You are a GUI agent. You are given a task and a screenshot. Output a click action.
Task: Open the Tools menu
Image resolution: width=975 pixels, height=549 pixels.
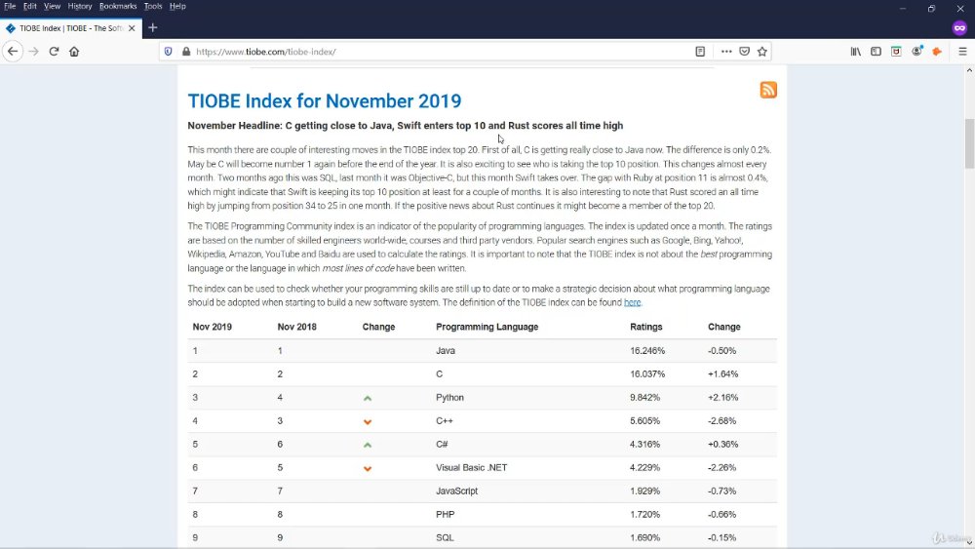pos(153,6)
